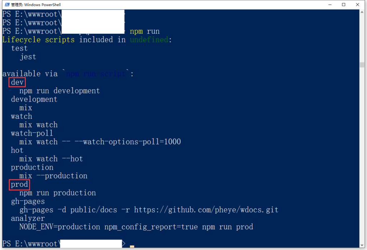Click the 'analyzer' script name

tap(28, 218)
